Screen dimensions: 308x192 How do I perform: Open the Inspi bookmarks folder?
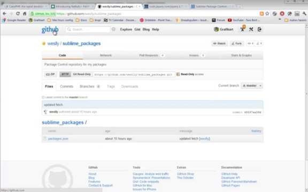click(95, 20)
